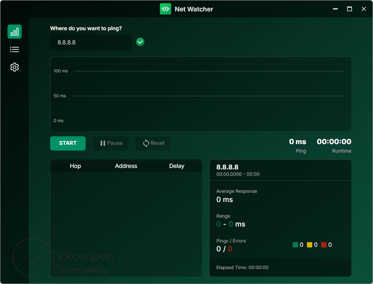This screenshot has height=284, width=373.
Task: Minimize the Net Watcher window
Action: point(335,9)
